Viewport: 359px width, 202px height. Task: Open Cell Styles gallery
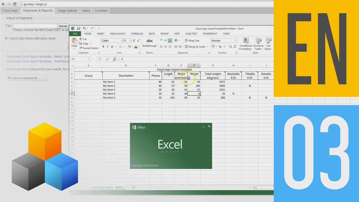coord(268,44)
